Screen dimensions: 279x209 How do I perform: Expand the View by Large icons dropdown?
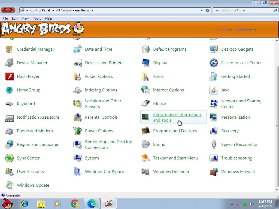click(x=246, y=30)
